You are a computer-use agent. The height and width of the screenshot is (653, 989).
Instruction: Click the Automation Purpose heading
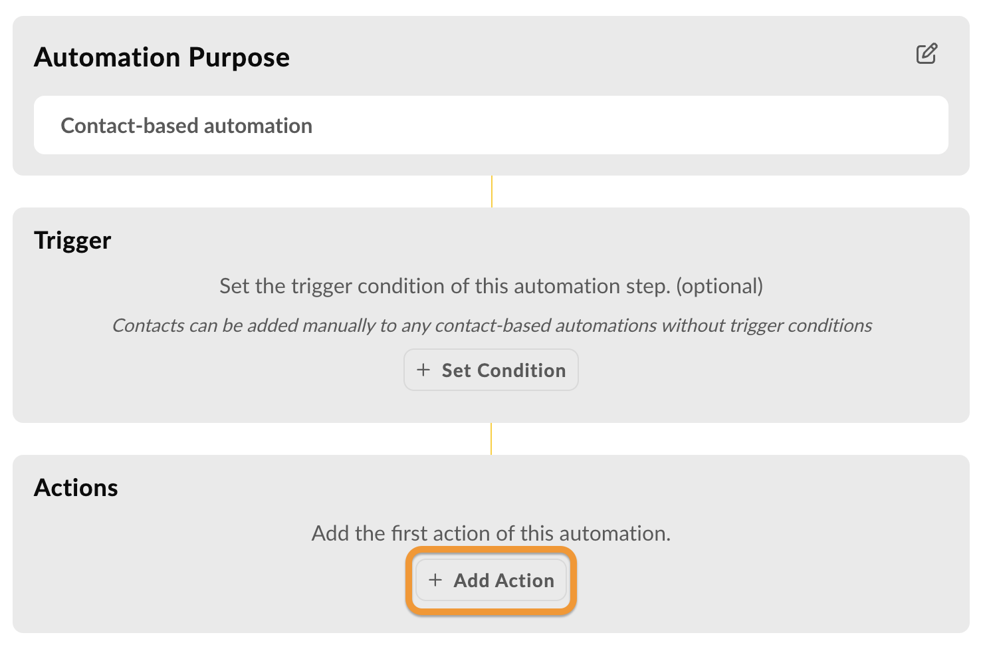(x=162, y=57)
